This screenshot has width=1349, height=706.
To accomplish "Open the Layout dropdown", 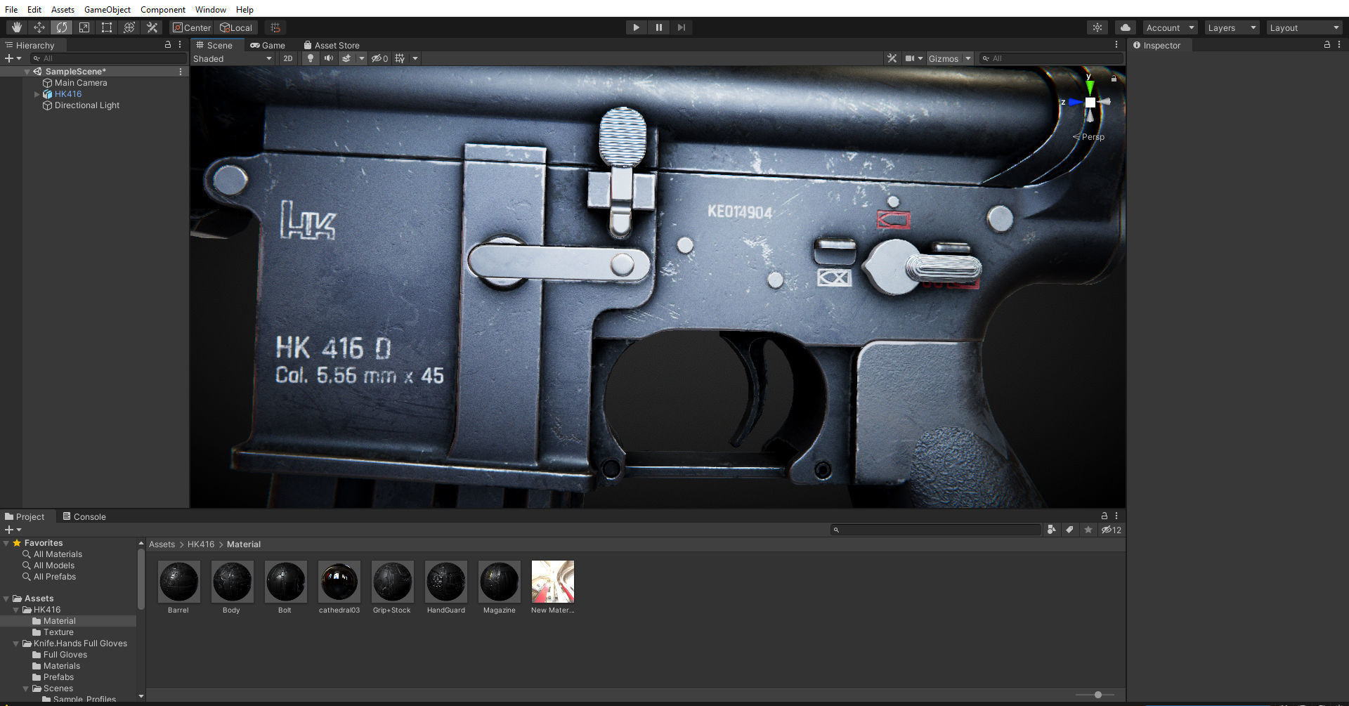I will click(1305, 27).
